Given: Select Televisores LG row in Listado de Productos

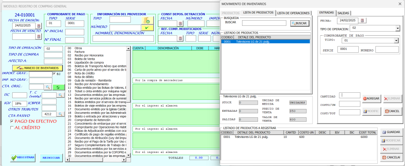Looking at the screenshot, I should point(265,41).
